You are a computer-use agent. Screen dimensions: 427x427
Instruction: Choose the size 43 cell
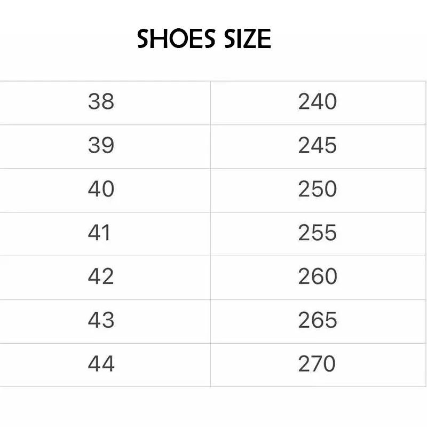(101, 320)
